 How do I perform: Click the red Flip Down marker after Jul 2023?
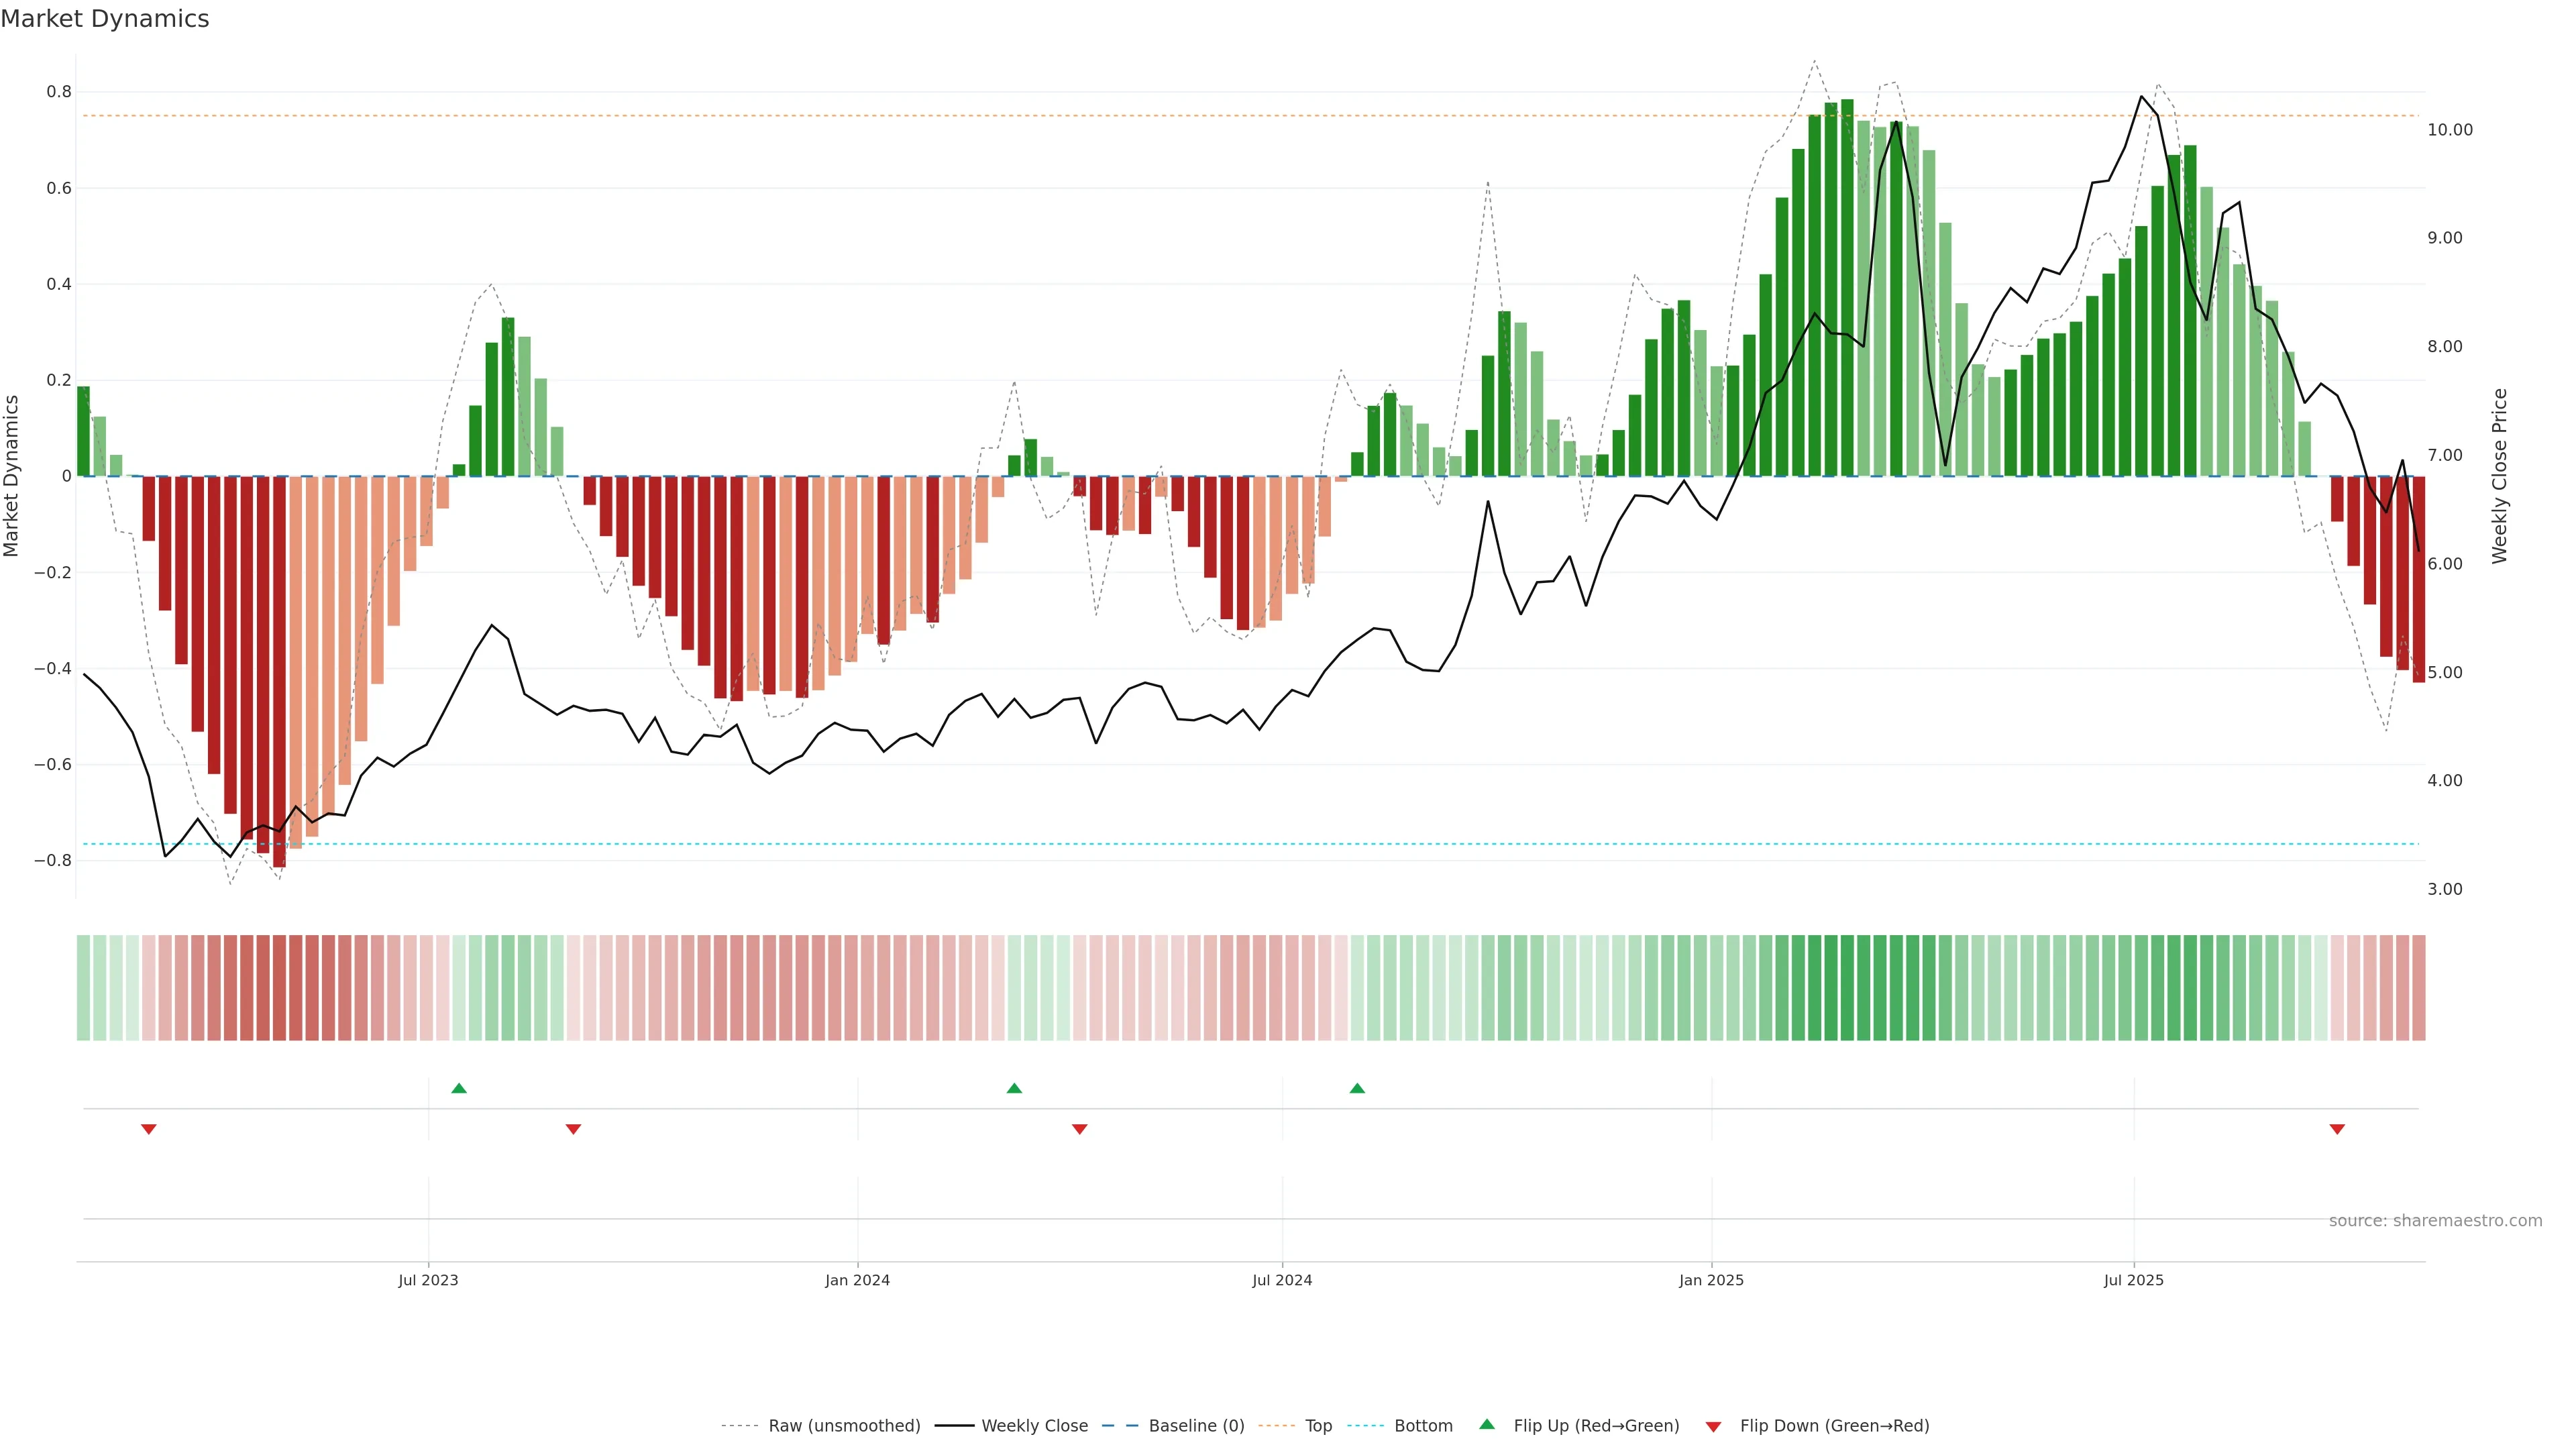click(573, 1129)
